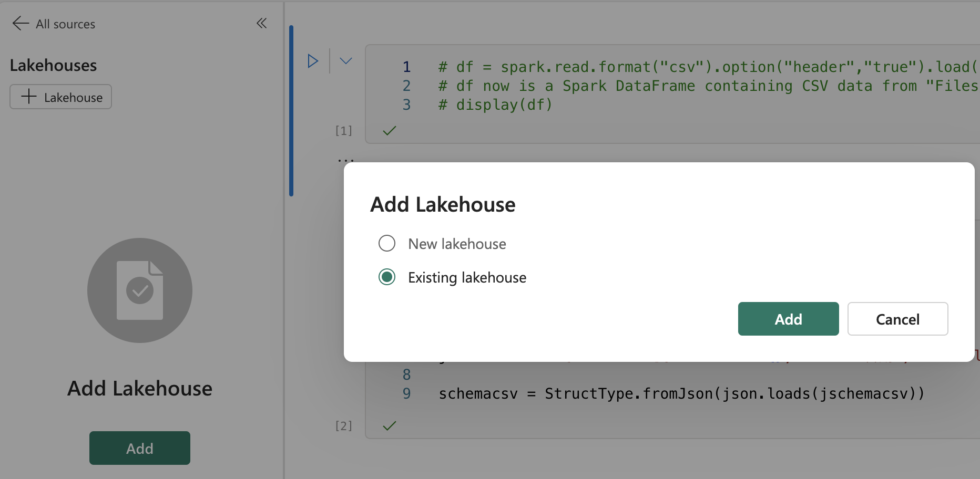Go back to All sources
This screenshot has width=980, height=479.
point(54,24)
